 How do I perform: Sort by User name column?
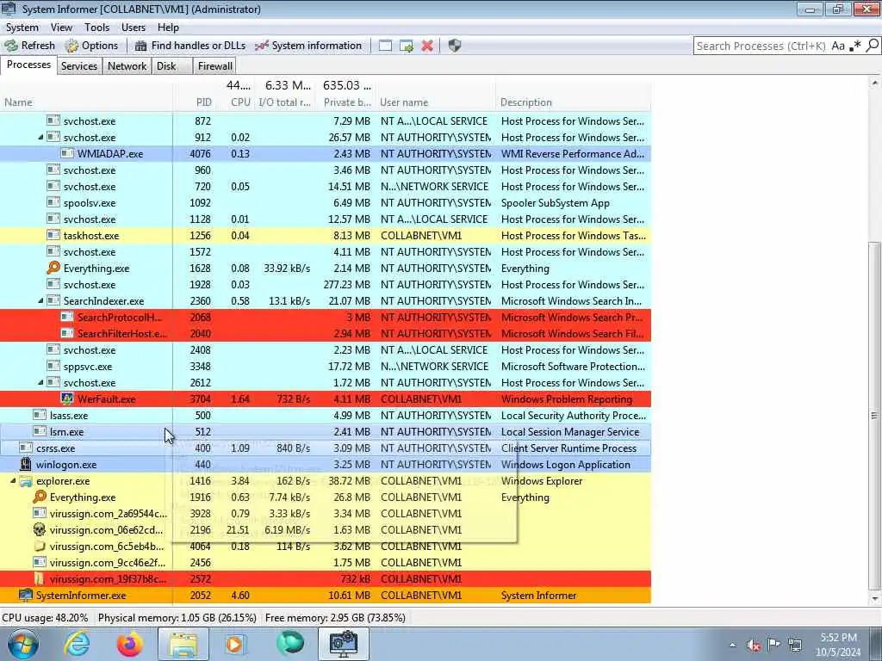[x=435, y=102]
